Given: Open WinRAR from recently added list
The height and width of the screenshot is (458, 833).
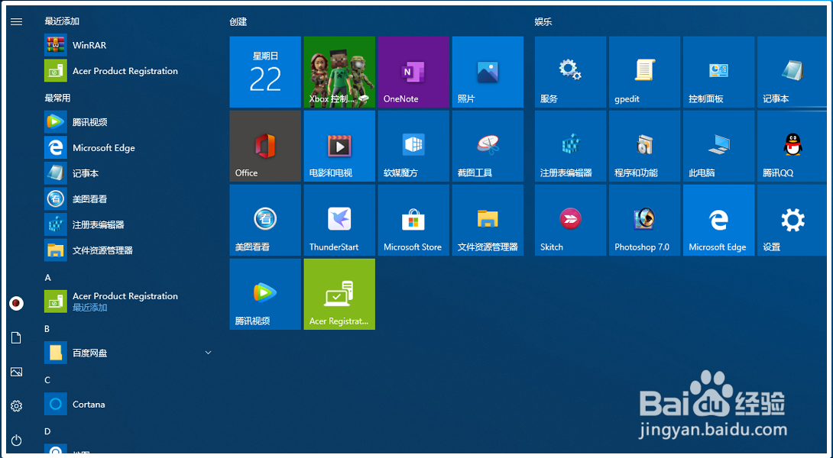Looking at the screenshot, I should coord(128,45).
